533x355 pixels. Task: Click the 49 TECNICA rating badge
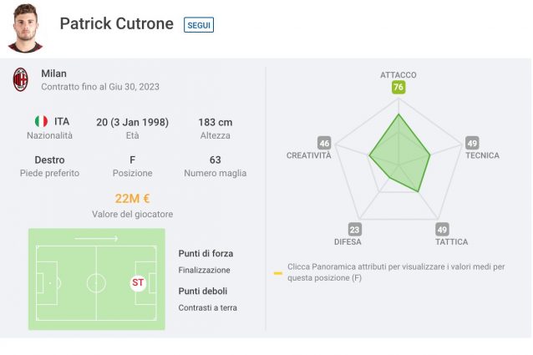472,143
